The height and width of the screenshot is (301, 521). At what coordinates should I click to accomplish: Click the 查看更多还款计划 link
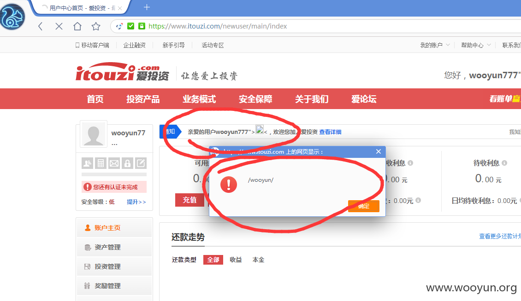tap(500, 236)
